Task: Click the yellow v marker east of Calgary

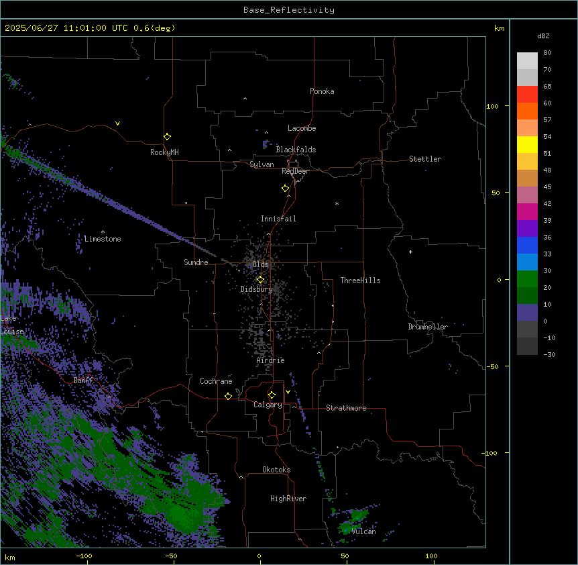Action: pos(288,392)
